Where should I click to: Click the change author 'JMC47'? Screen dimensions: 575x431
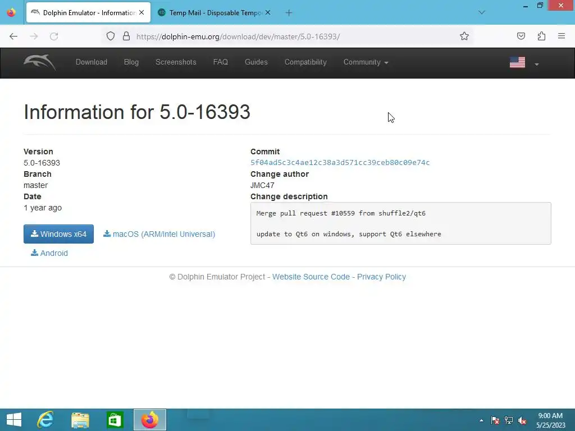pyautogui.click(x=262, y=185)
